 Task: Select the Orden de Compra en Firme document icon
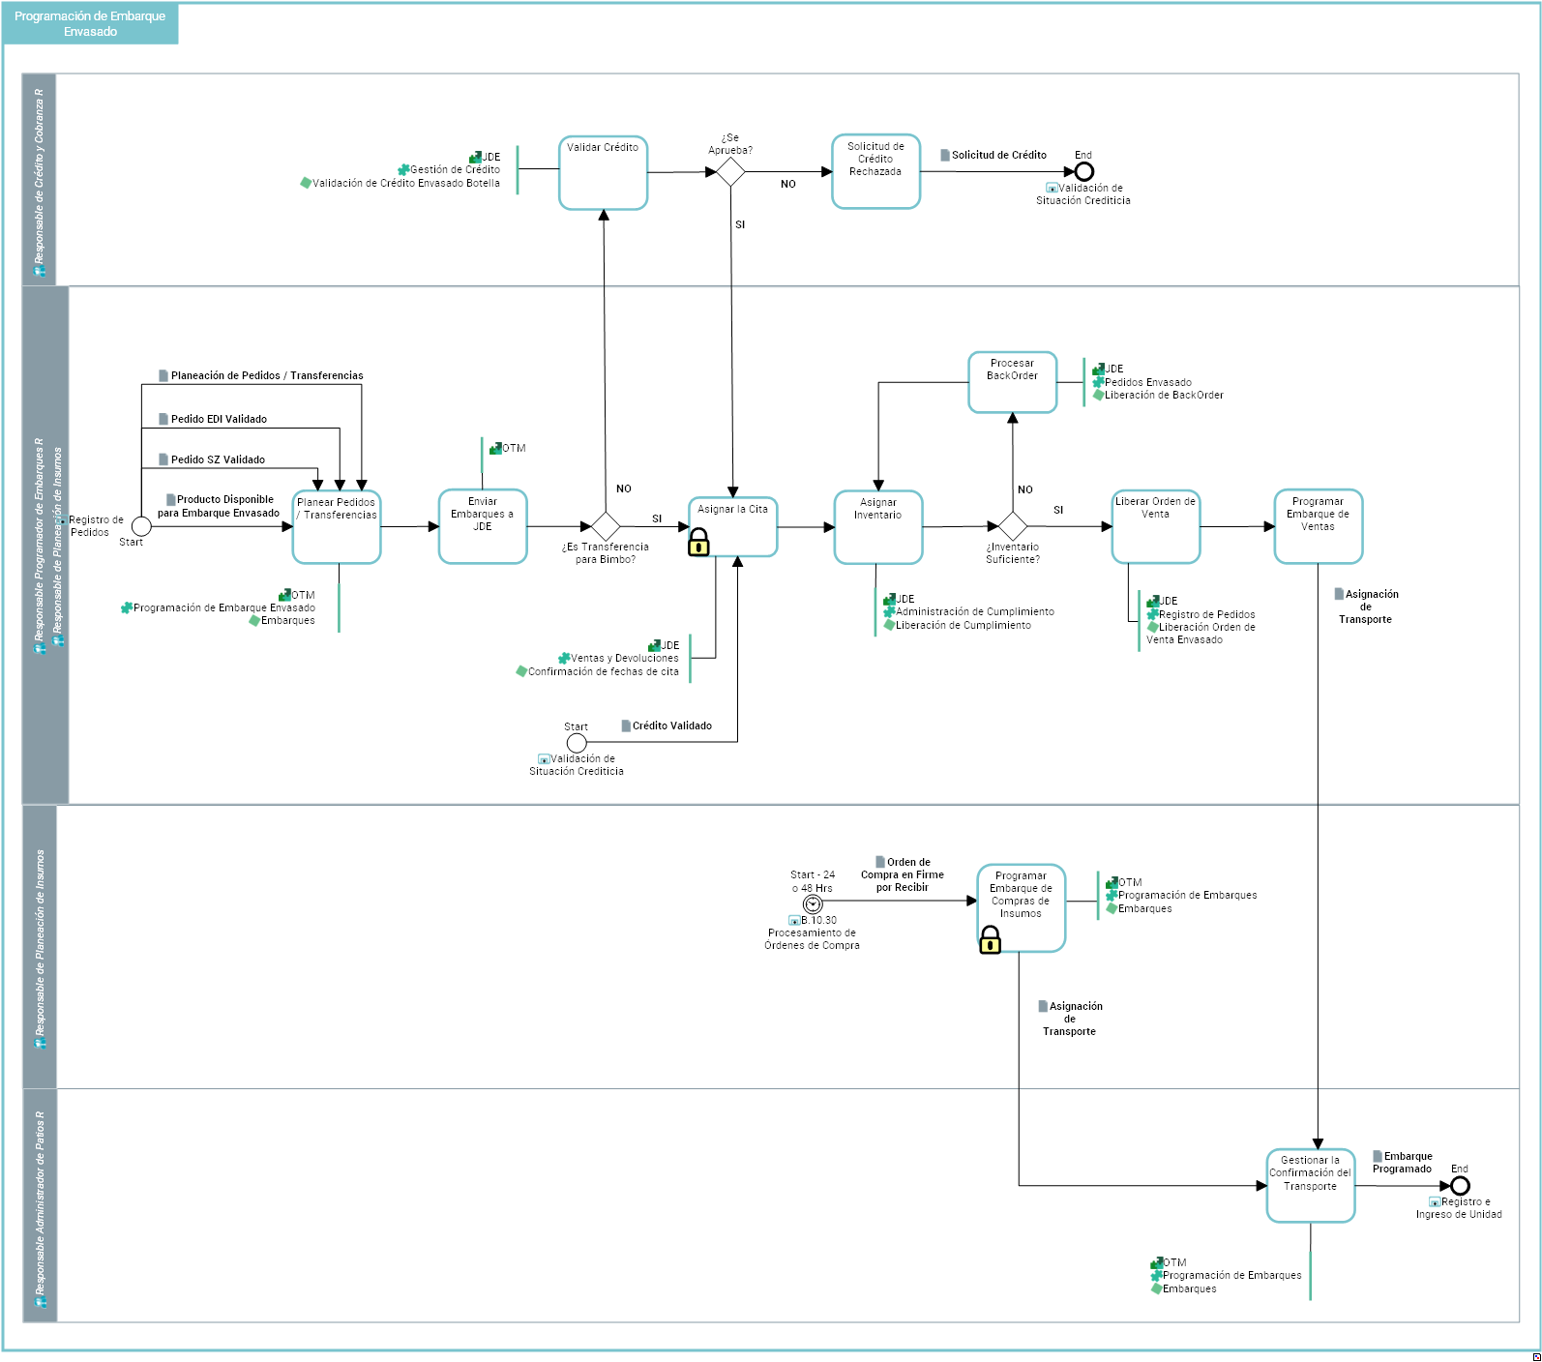(880, 862)
